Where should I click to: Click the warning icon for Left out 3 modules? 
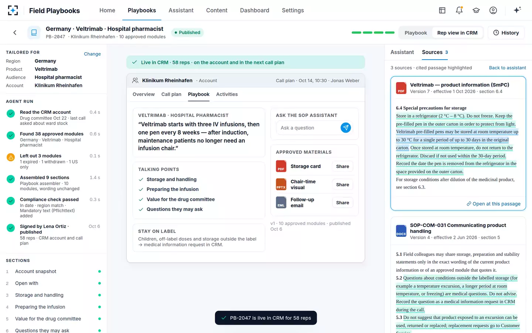(11, 157)
